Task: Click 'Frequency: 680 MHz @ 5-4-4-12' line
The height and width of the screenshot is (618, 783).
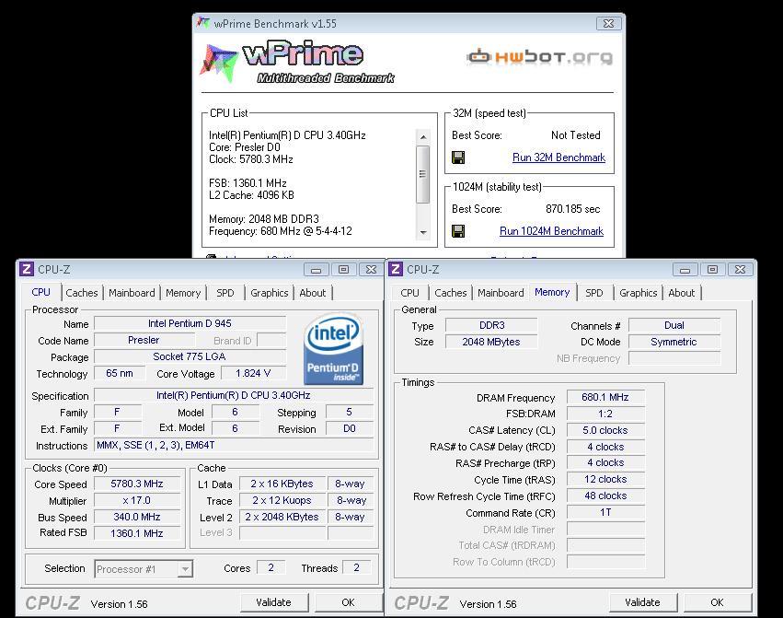Action: click(x=281, y=231)
